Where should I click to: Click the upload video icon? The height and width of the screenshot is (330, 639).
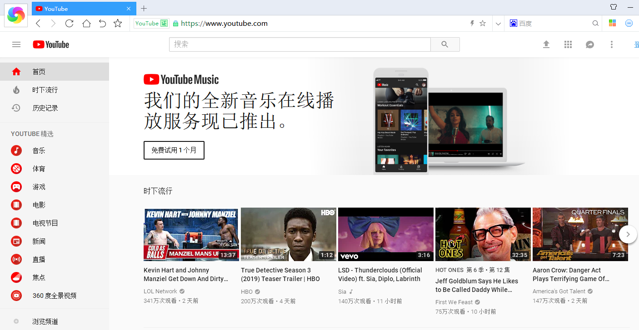pyautogui.click(x=546, y=44)
